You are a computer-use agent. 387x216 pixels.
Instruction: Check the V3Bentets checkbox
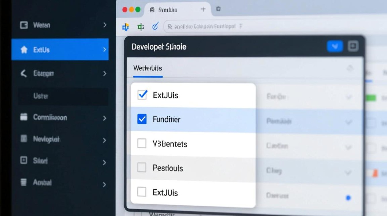pyautogui.click(x=142, y=143)
